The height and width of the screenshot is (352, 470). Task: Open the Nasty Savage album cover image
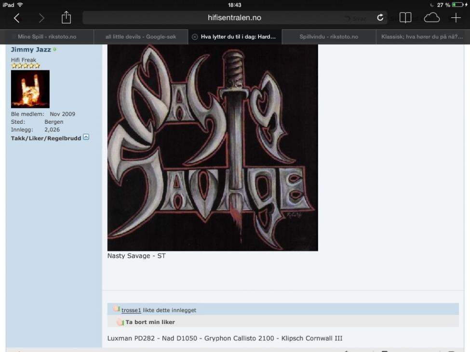coord(213,147)
